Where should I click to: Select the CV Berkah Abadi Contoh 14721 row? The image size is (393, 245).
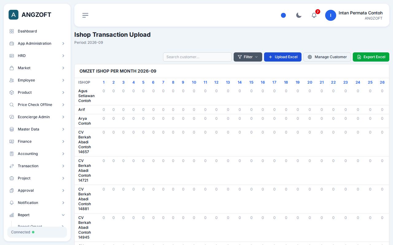pos(232,171)
